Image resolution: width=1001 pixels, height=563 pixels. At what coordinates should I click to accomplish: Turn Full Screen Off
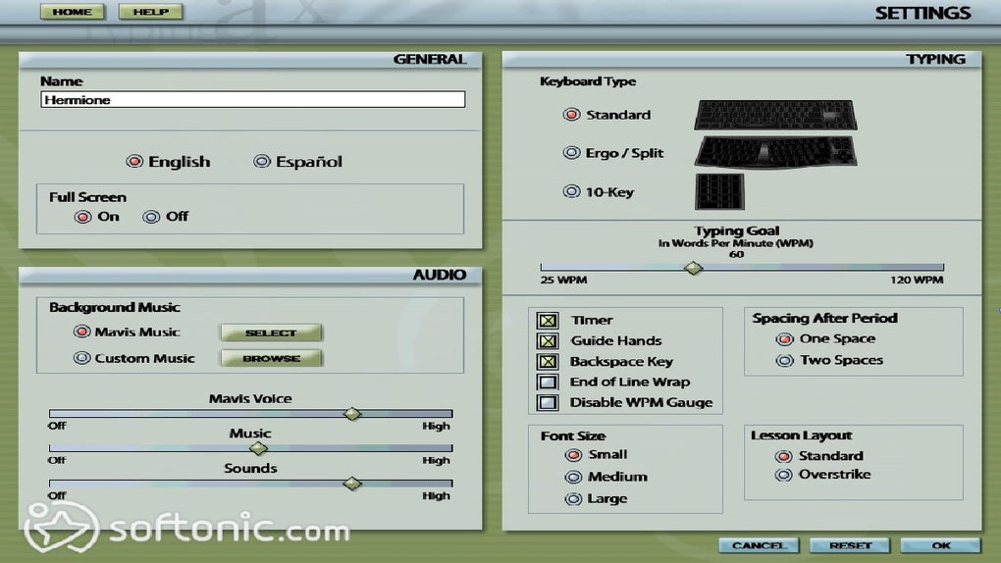[x=151, y=217]
